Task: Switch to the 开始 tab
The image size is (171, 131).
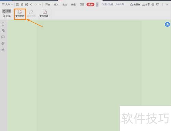Action: (48, 4)
